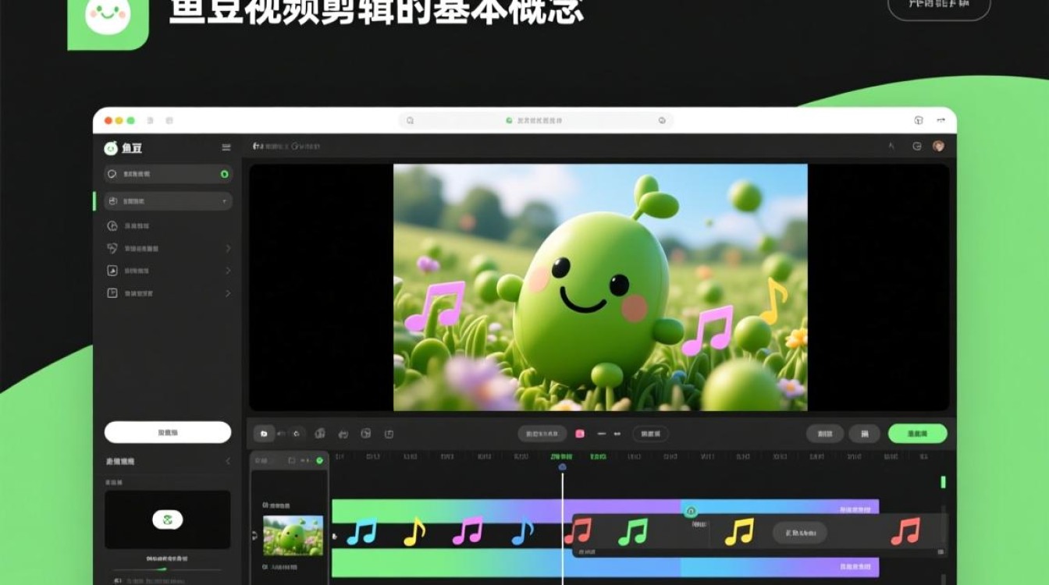
Task: Click the picture-frame icon in the fifth sidebar row
Action: 112,271
